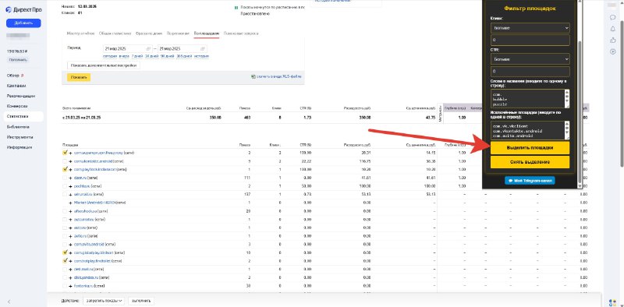The image size is (624, 307).
Task: Click Пополнить under the balance
Action: tap(18, 60)
